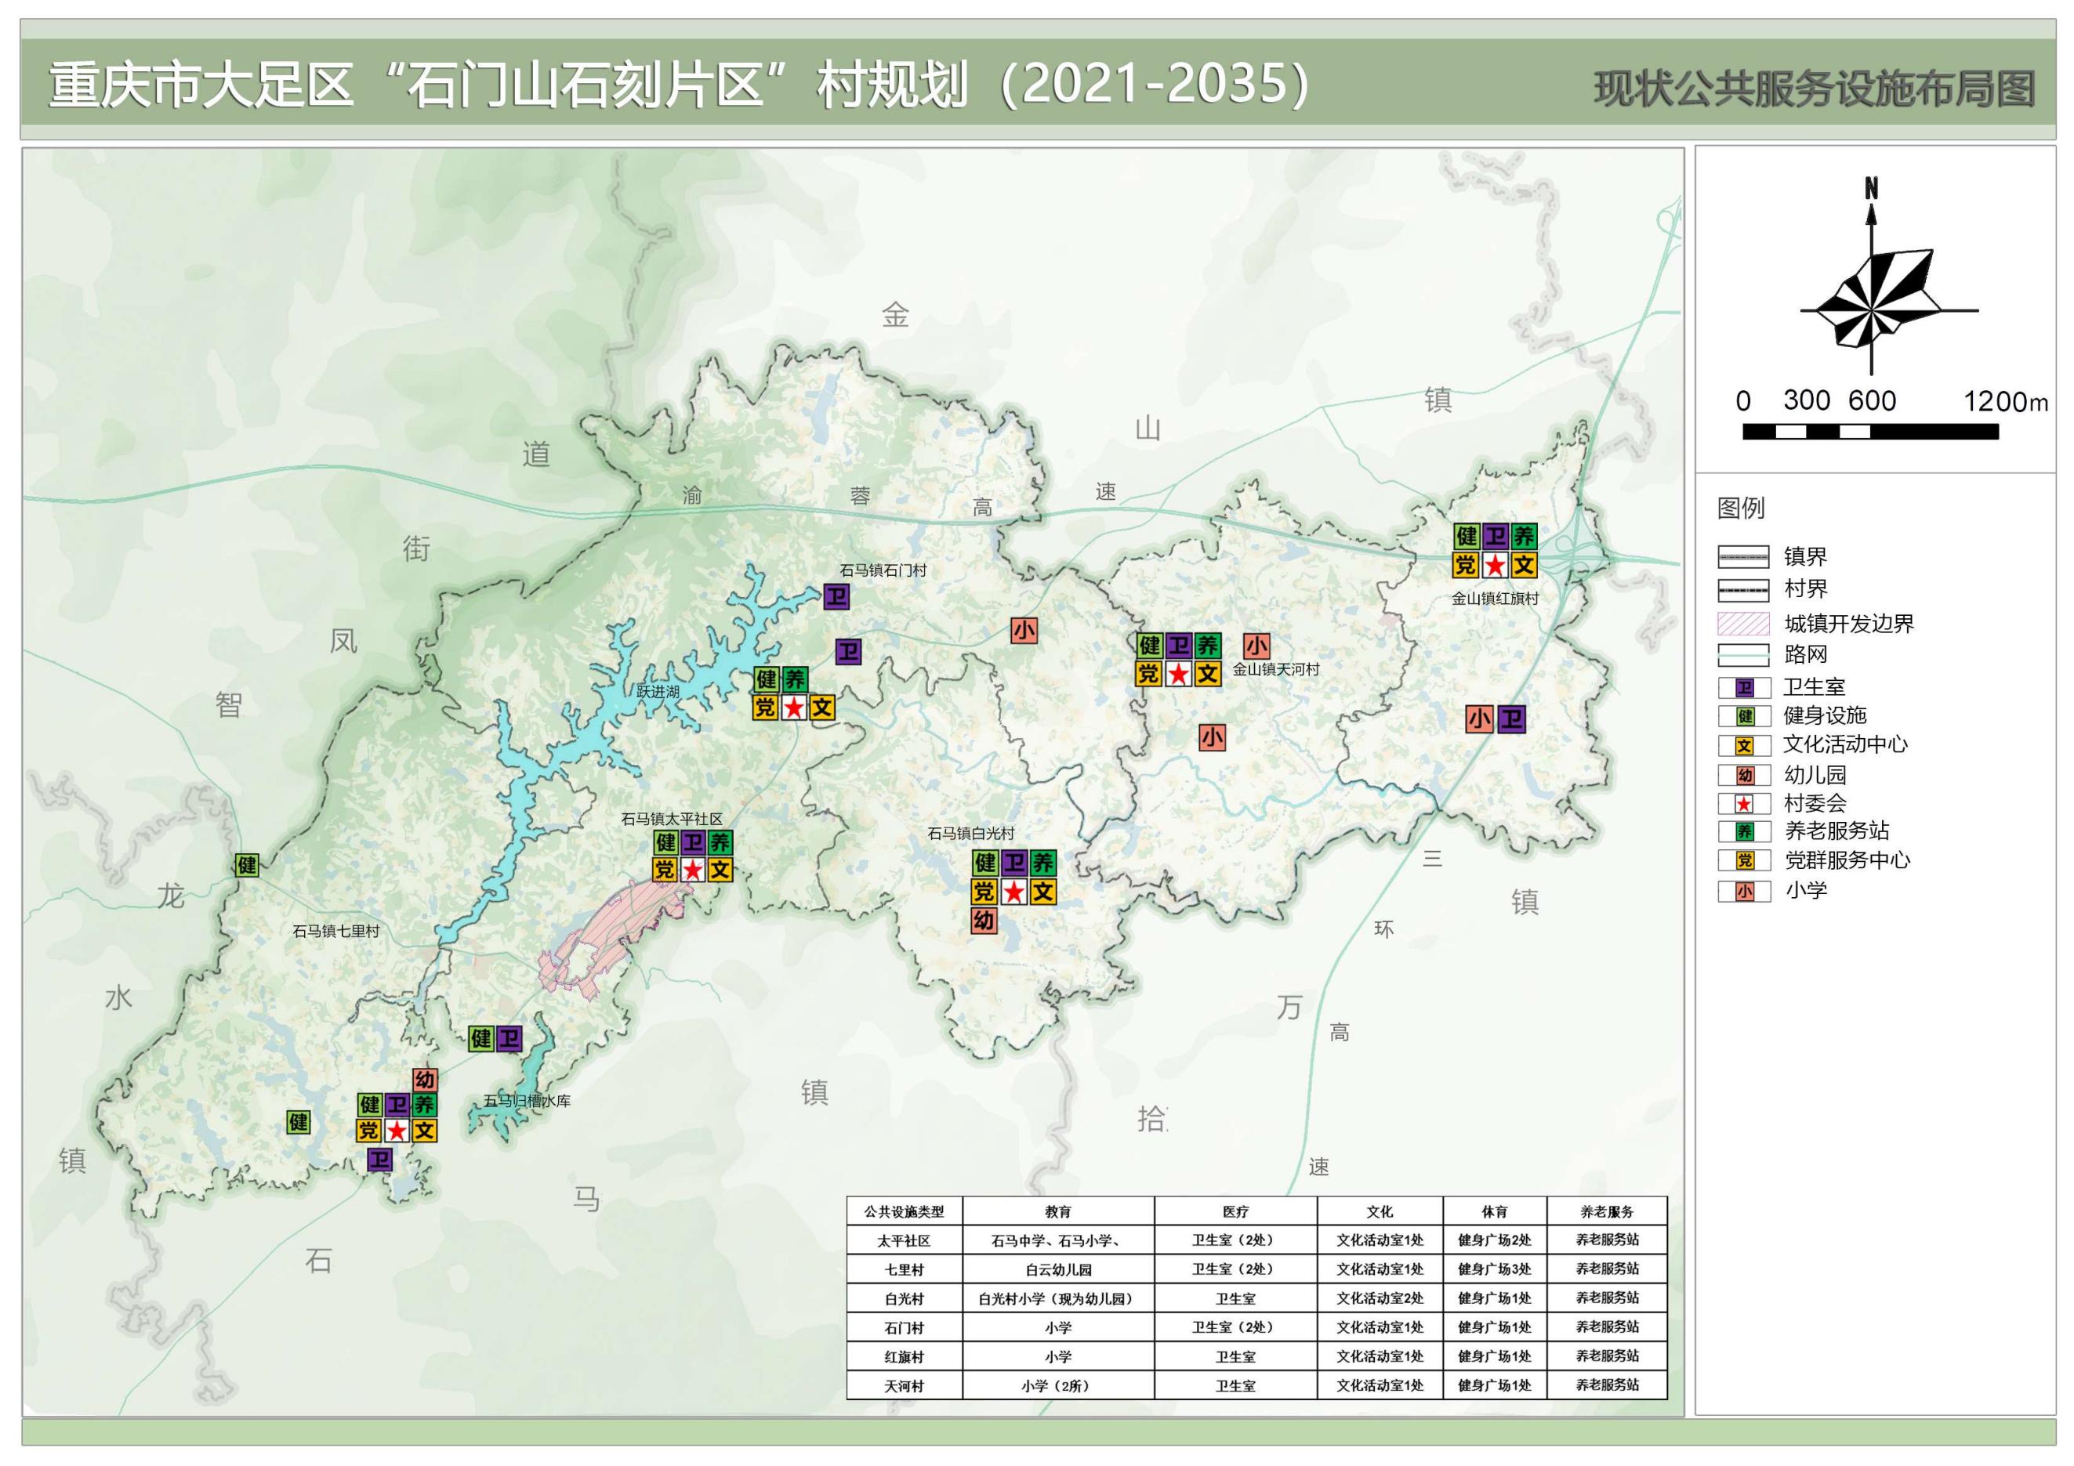
Task: Select the 文 culture icon in 石马镇白光村 cluster
Action: [1043, 892]
